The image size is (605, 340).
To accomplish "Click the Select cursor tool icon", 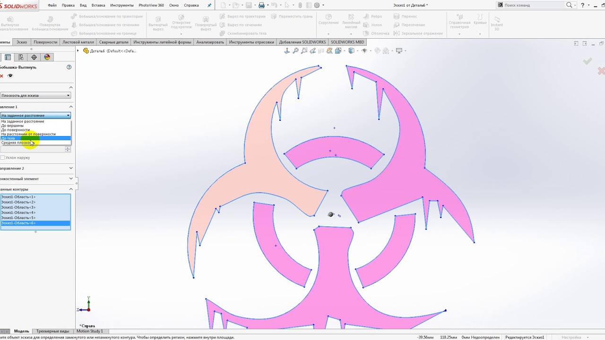I will point(286,5).
